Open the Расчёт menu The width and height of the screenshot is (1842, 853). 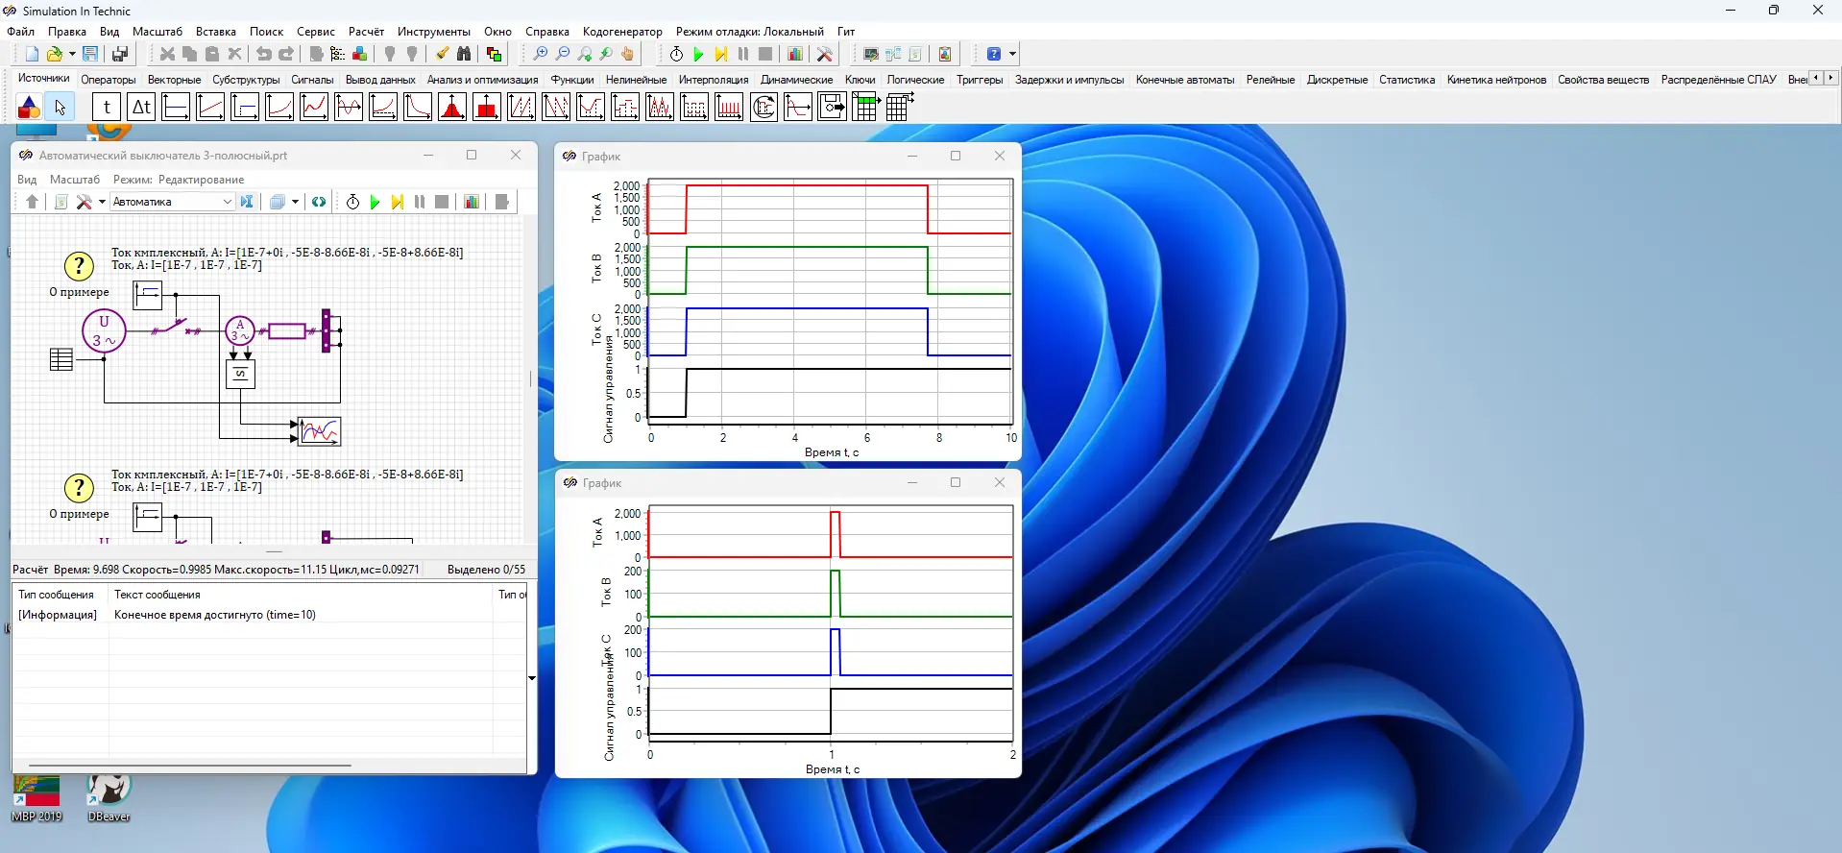pos(366,32)
